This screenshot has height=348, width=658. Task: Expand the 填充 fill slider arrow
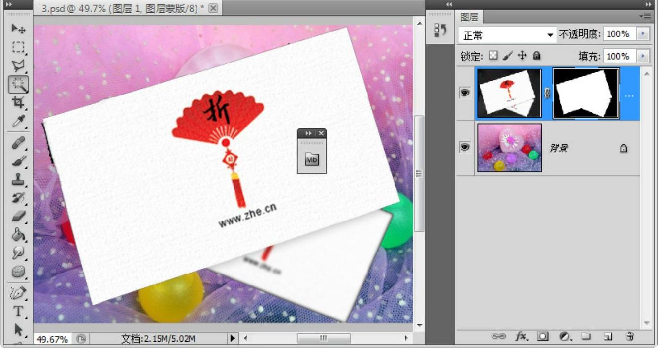pyautogui.click(x=643, y=56)
